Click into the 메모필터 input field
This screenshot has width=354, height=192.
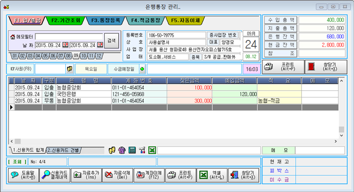pos(69,36)
